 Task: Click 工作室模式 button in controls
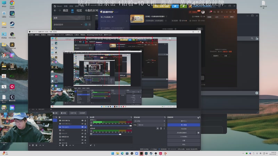point(184,137)
